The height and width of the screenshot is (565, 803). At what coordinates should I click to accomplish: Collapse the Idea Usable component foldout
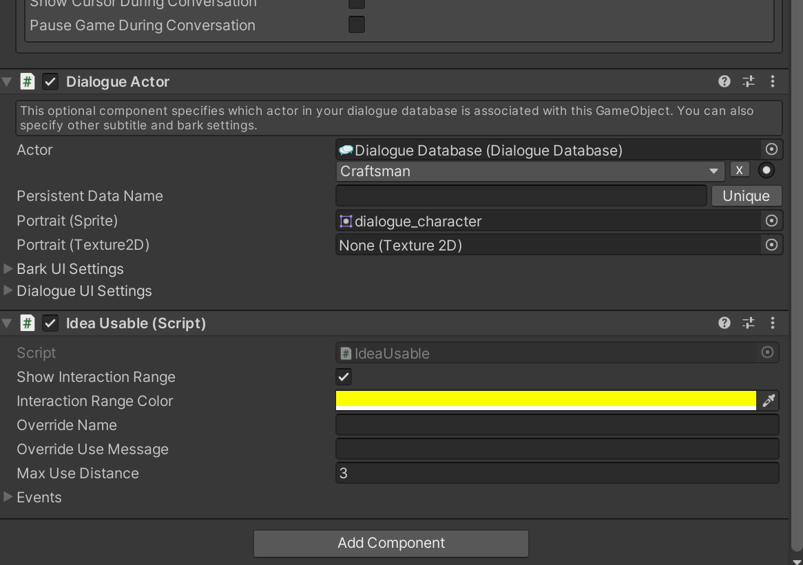pos(7,323)
